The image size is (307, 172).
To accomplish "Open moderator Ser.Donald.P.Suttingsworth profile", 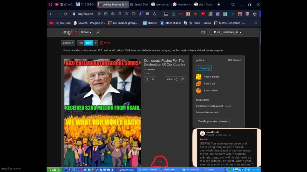I will tap(210, 106).
